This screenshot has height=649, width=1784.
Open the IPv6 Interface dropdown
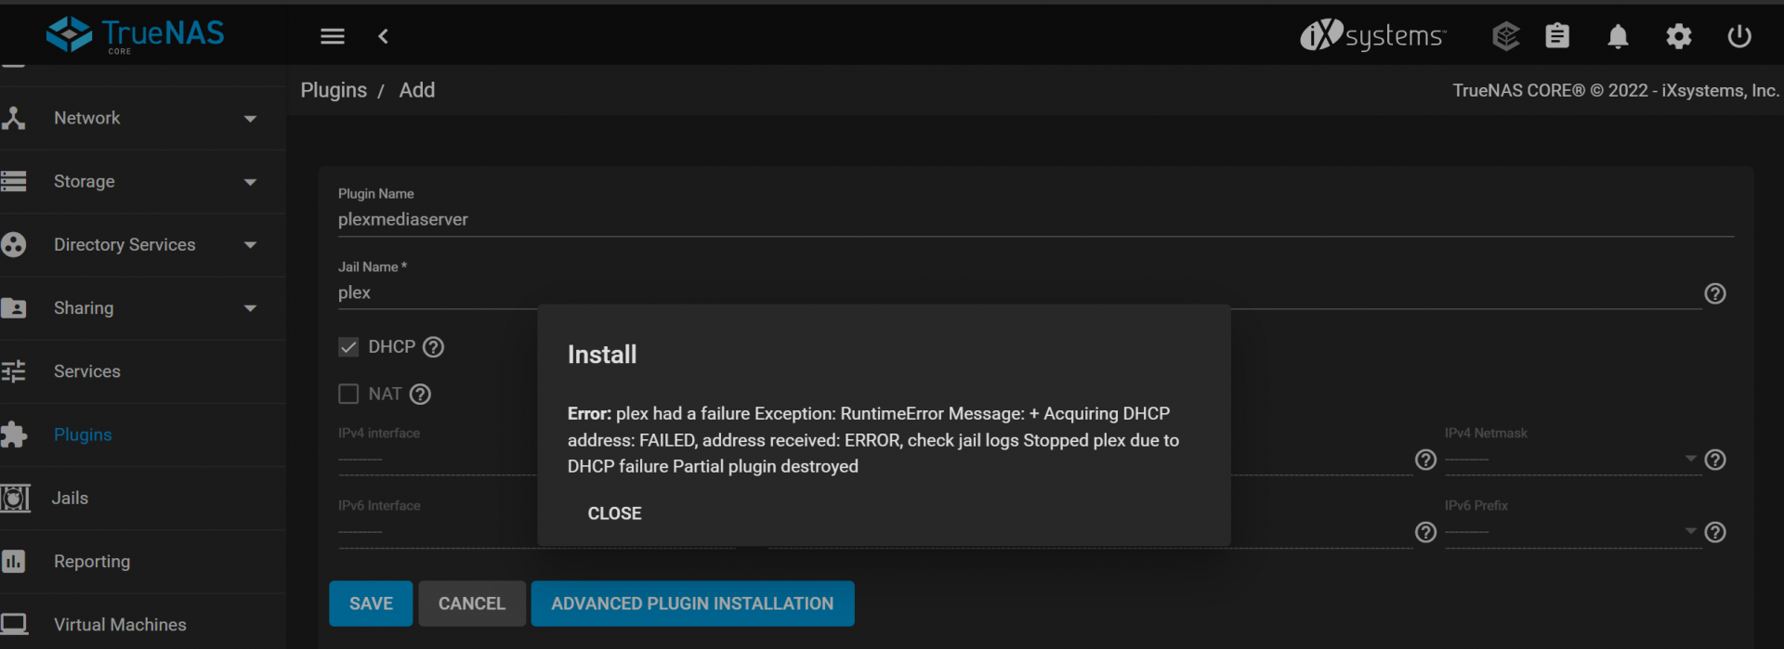437,531
